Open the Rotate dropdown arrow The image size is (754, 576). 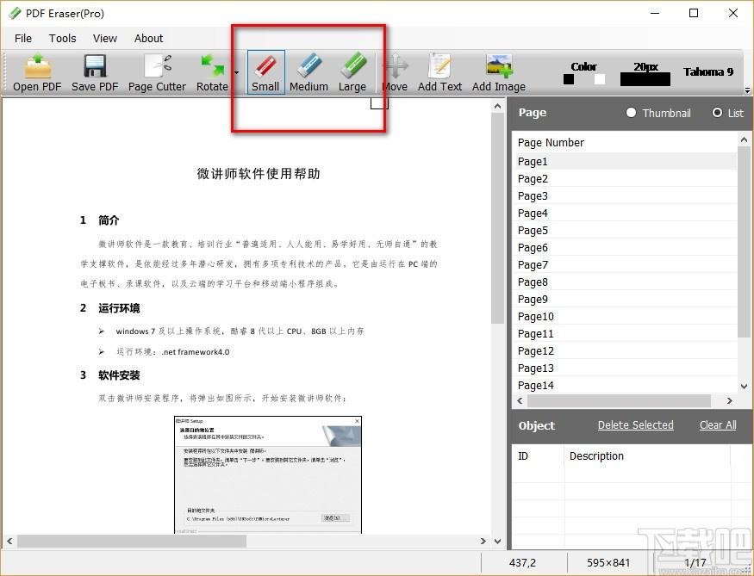point(237,73)
